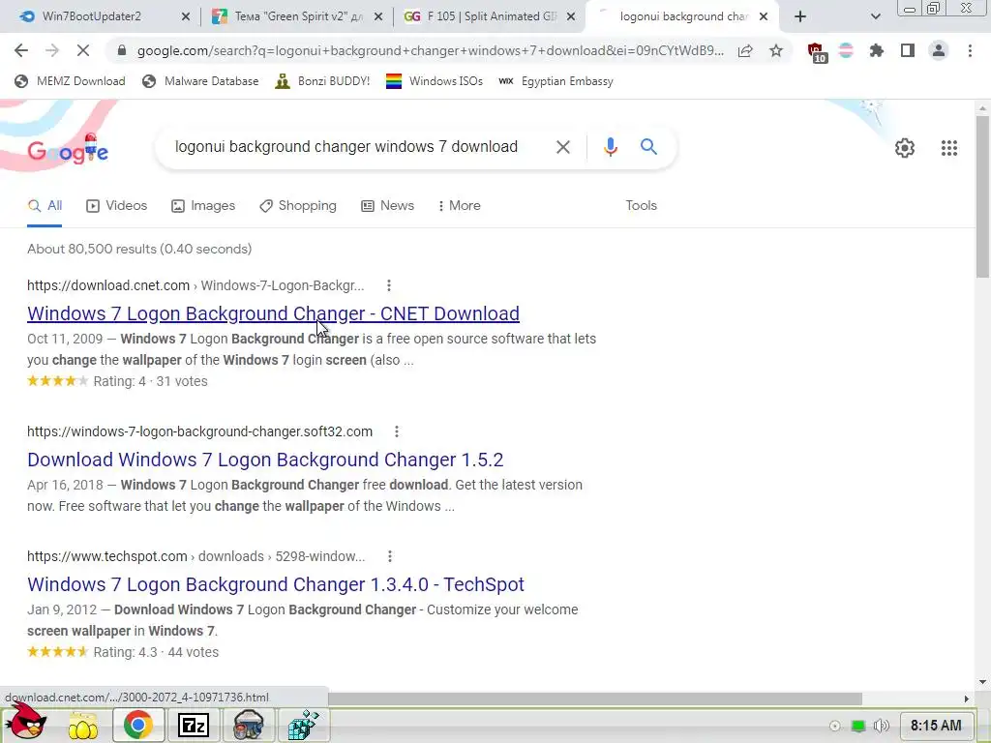Viewport: 991px width, 743px height.
Task: Open the MEMZ Download bookmark
Action: [70, 81]
